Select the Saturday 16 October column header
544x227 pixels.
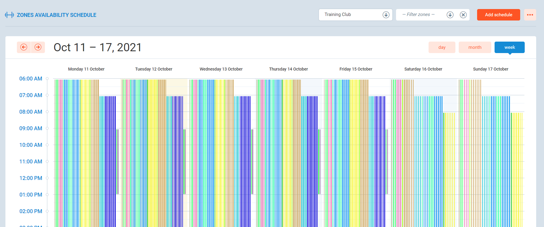(x=423, y=69)
